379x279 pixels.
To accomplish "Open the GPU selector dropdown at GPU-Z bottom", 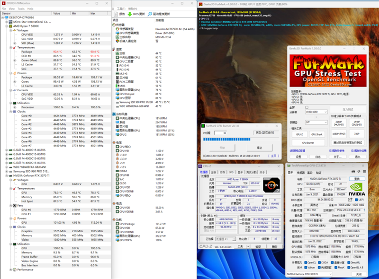I will pyautogui.click(x=309, y=274).
